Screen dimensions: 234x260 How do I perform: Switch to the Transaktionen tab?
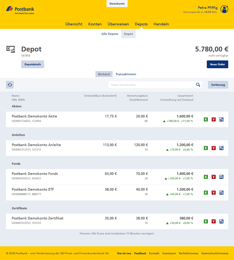(126, 74)
